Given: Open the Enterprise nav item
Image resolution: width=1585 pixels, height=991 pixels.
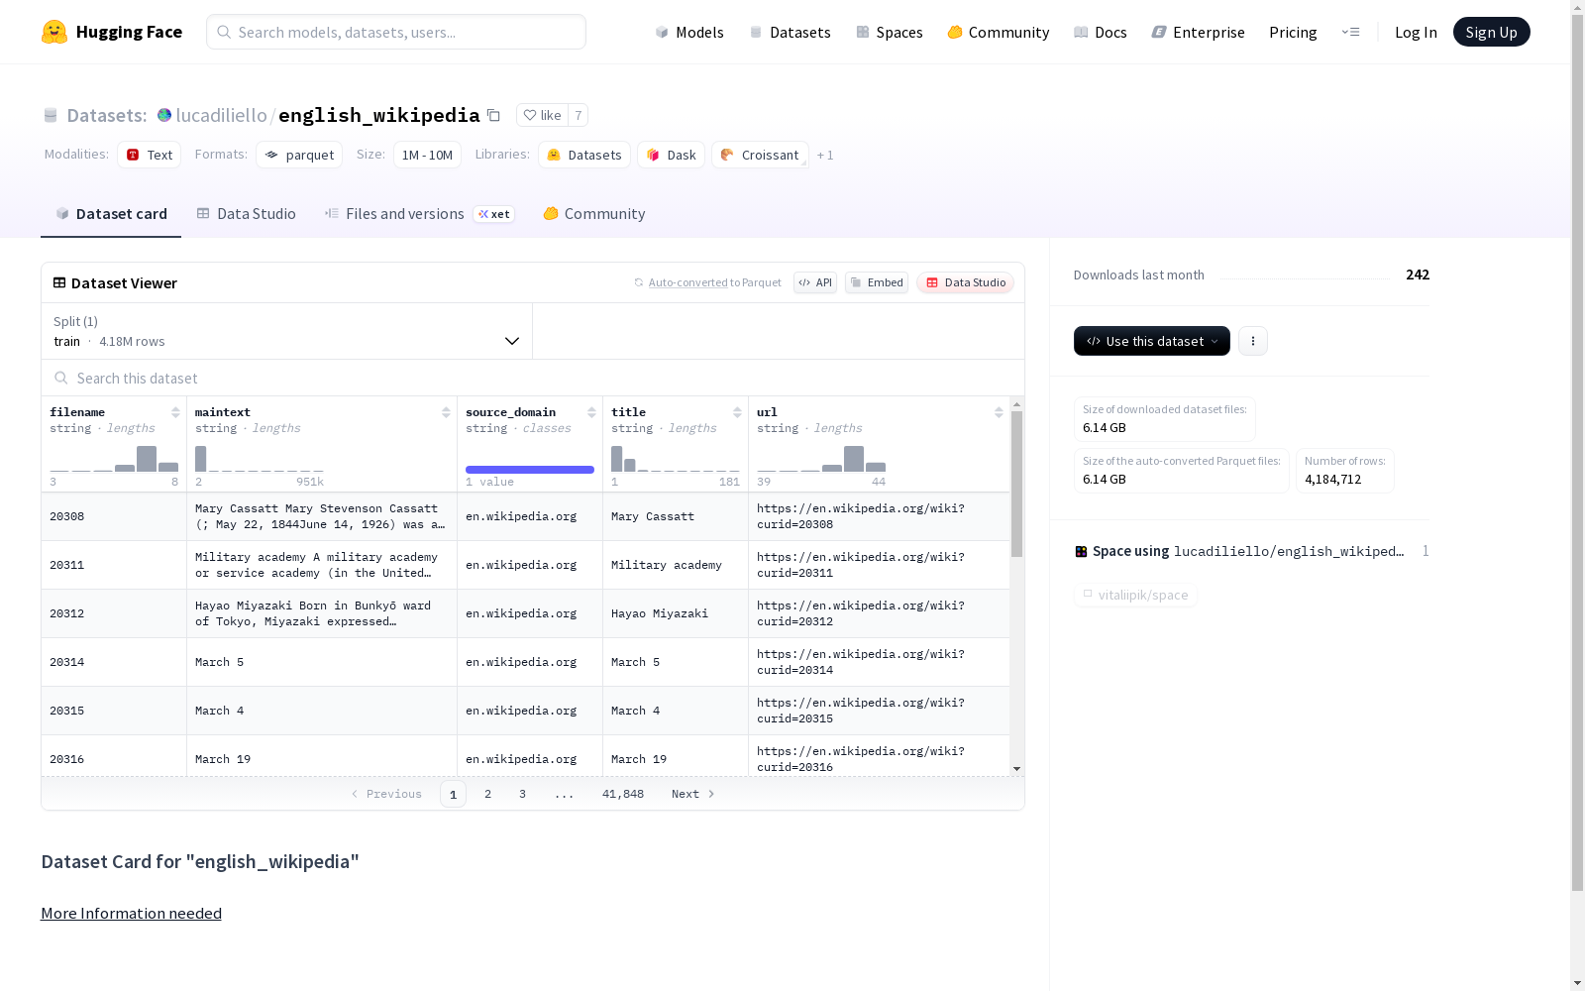Looking at the screenshot, I should coord(1198,32).
